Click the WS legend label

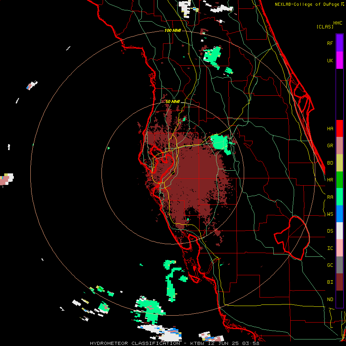click(x=330, y=214)
